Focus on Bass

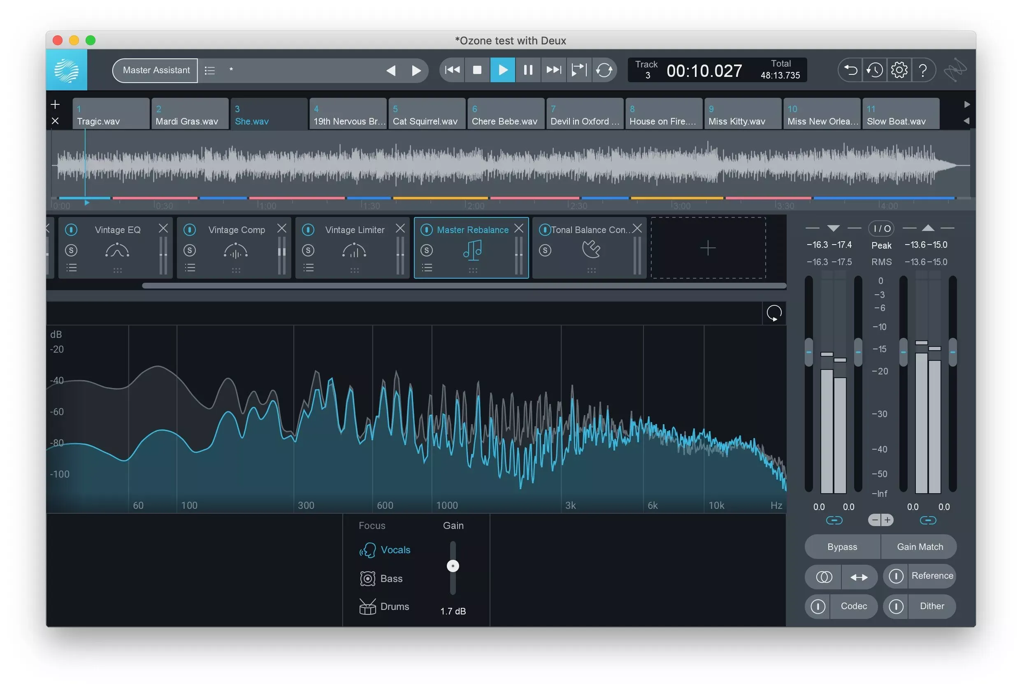(381, 578)
